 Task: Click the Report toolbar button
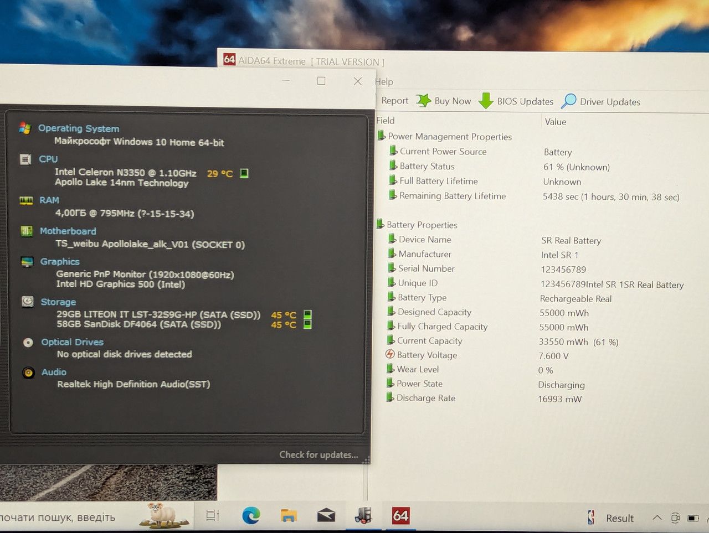point(394,101)
